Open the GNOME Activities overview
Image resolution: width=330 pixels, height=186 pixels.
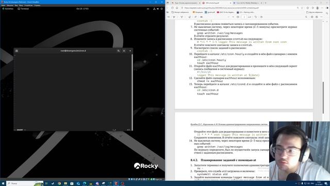click(x=8, y=9)
